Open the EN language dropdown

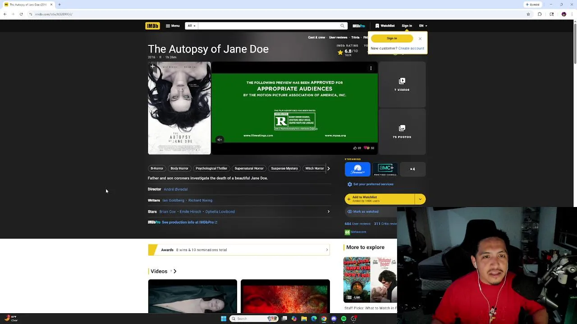pos(423,26)
